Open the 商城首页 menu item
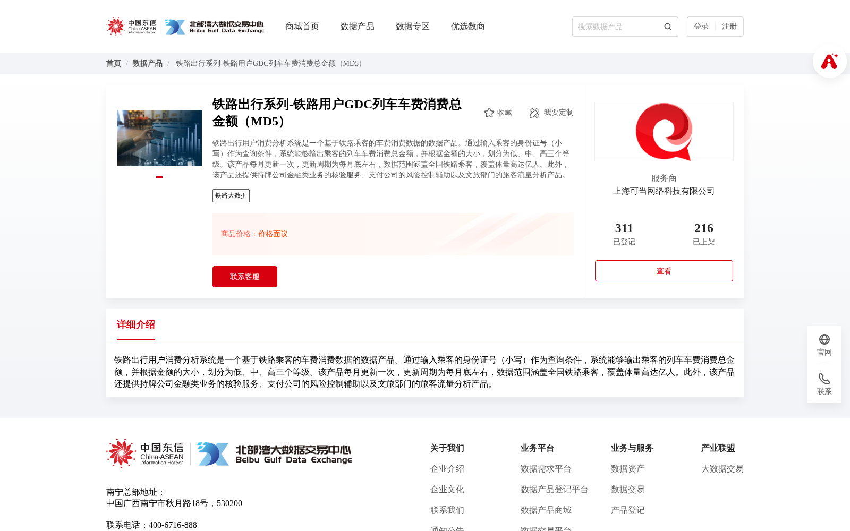850x531 pixels. 302,27
